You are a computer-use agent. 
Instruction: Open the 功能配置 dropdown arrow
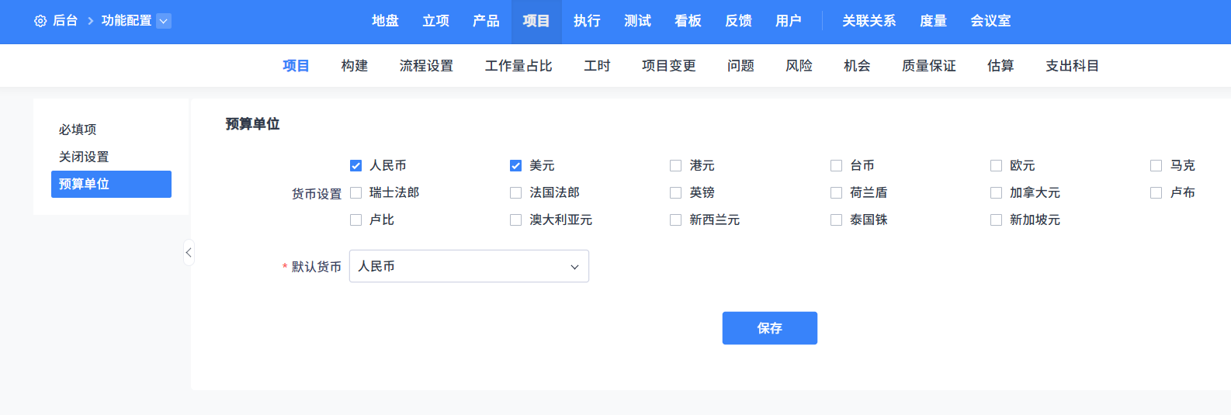164,21
